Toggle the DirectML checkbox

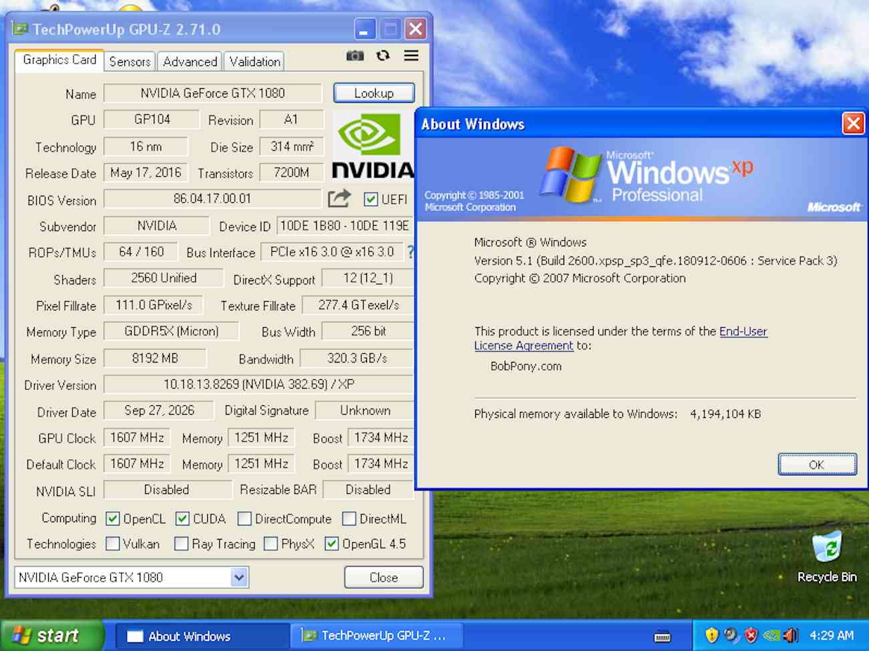349,519
